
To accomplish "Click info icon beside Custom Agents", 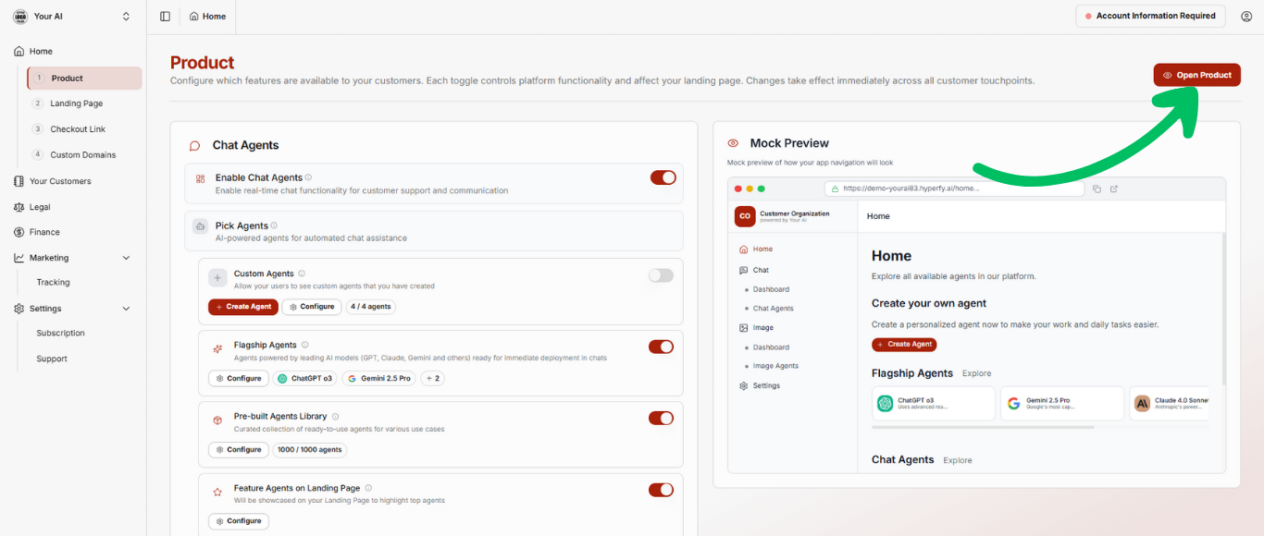I will (302, 274).
